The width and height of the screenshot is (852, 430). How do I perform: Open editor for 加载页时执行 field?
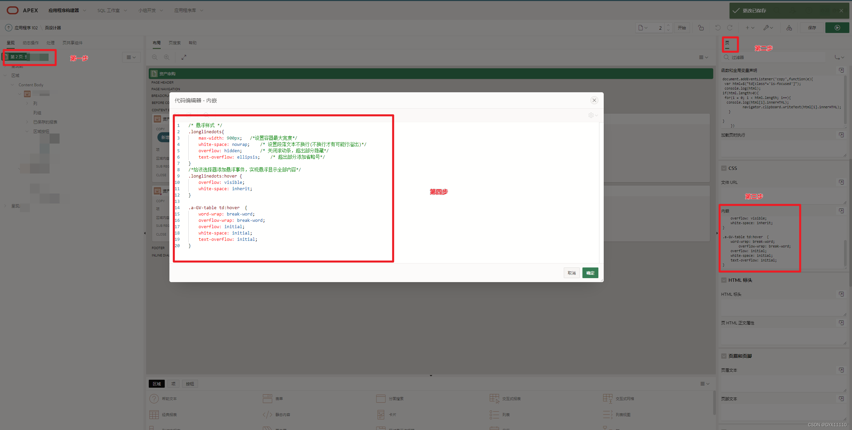click(x=841, y=135)
